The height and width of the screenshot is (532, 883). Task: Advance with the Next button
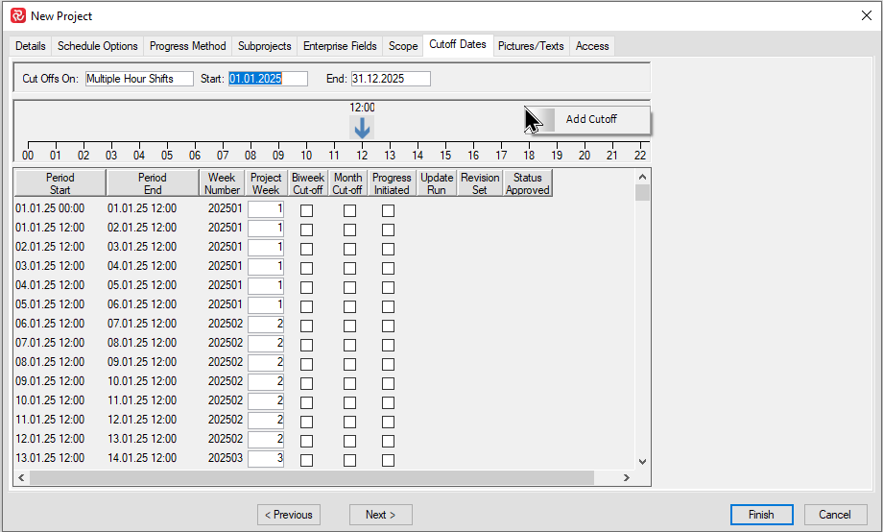coord(381,515)
